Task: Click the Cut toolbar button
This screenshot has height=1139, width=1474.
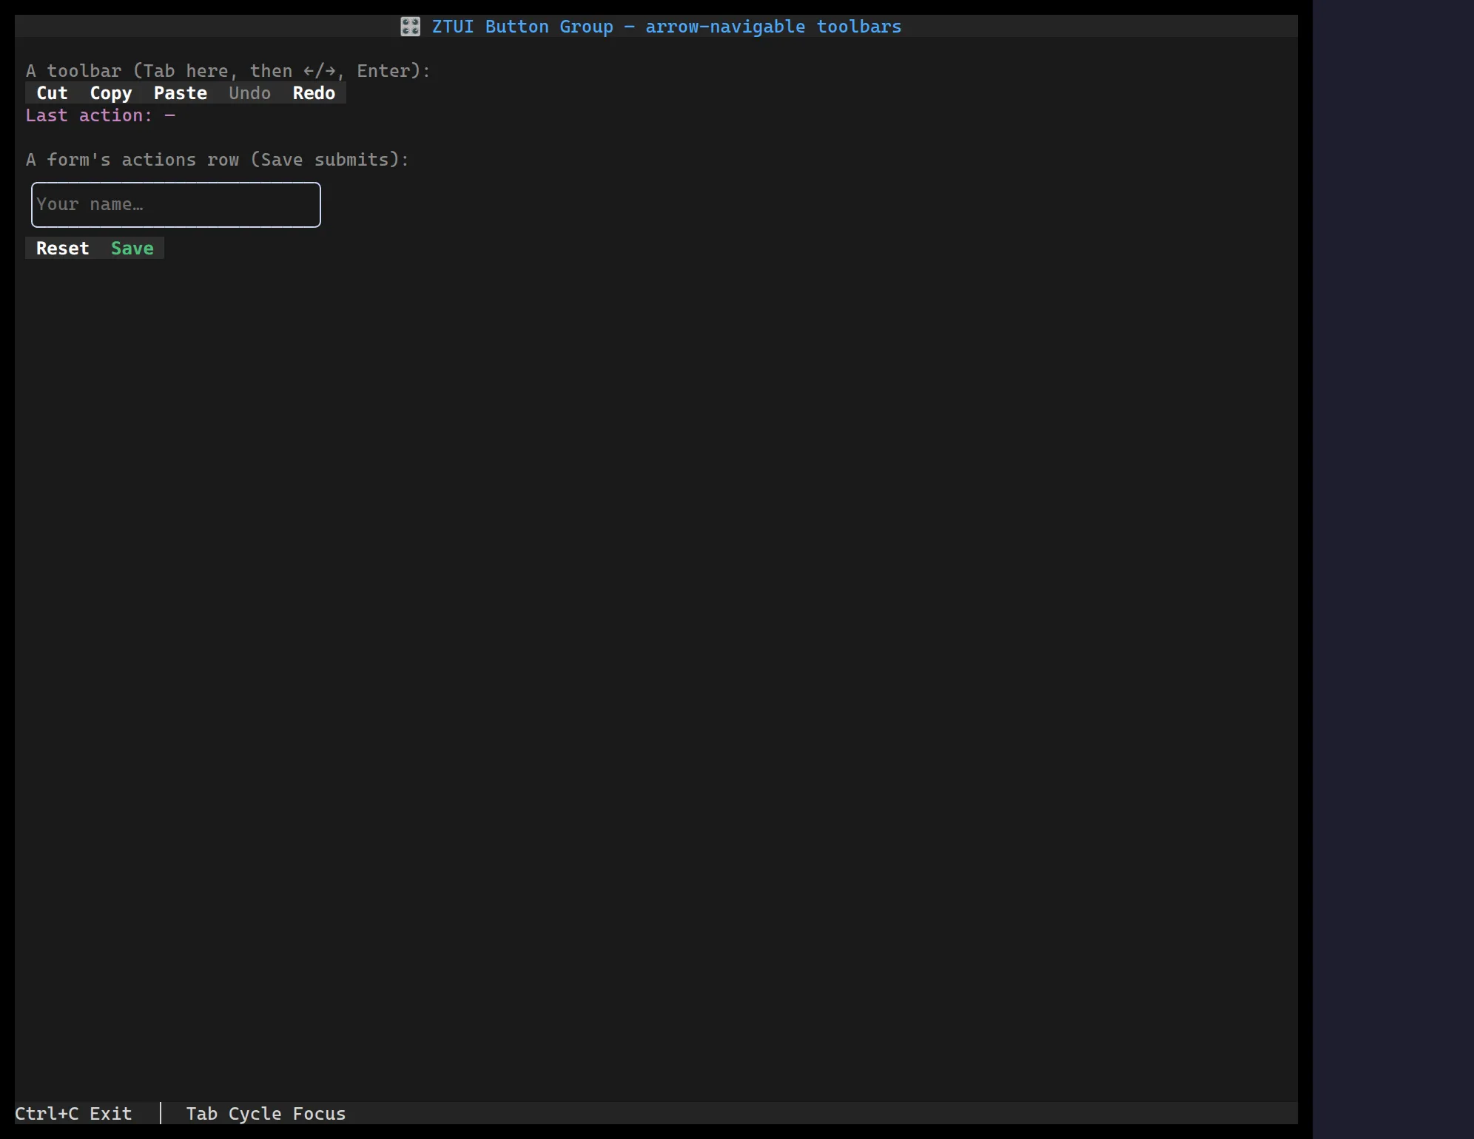Action: (x=52, y=93)
